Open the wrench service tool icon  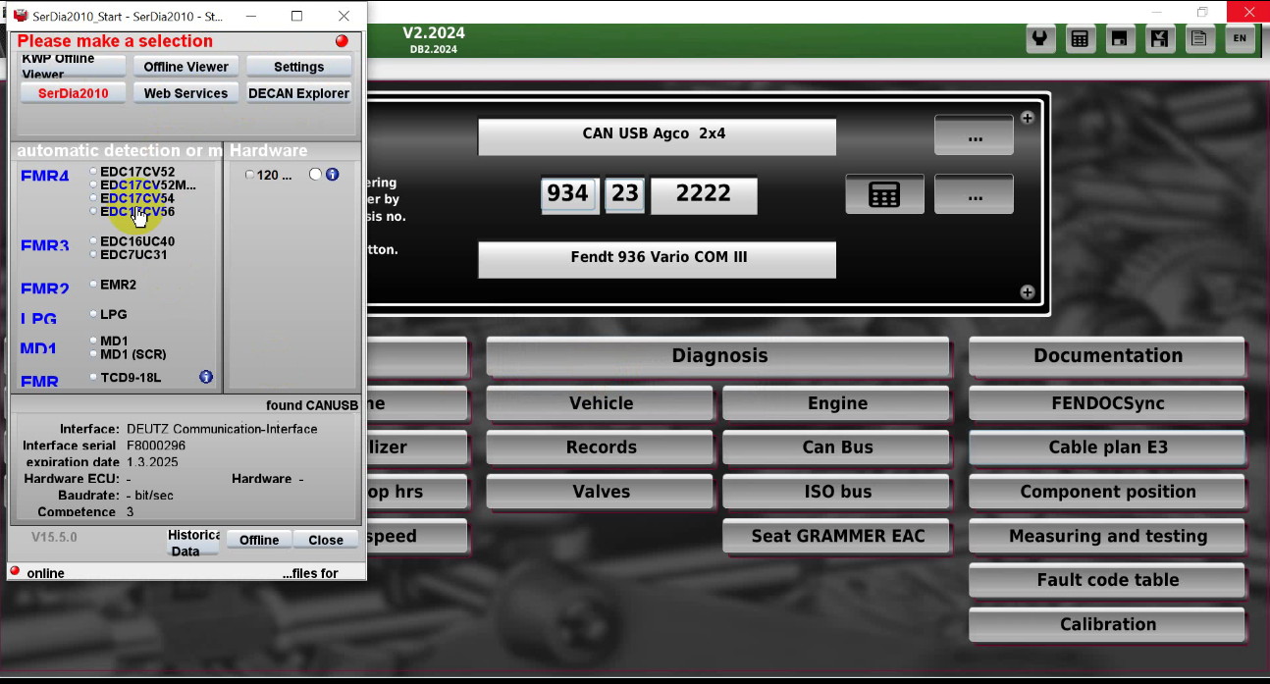[x=1040, y=39]
